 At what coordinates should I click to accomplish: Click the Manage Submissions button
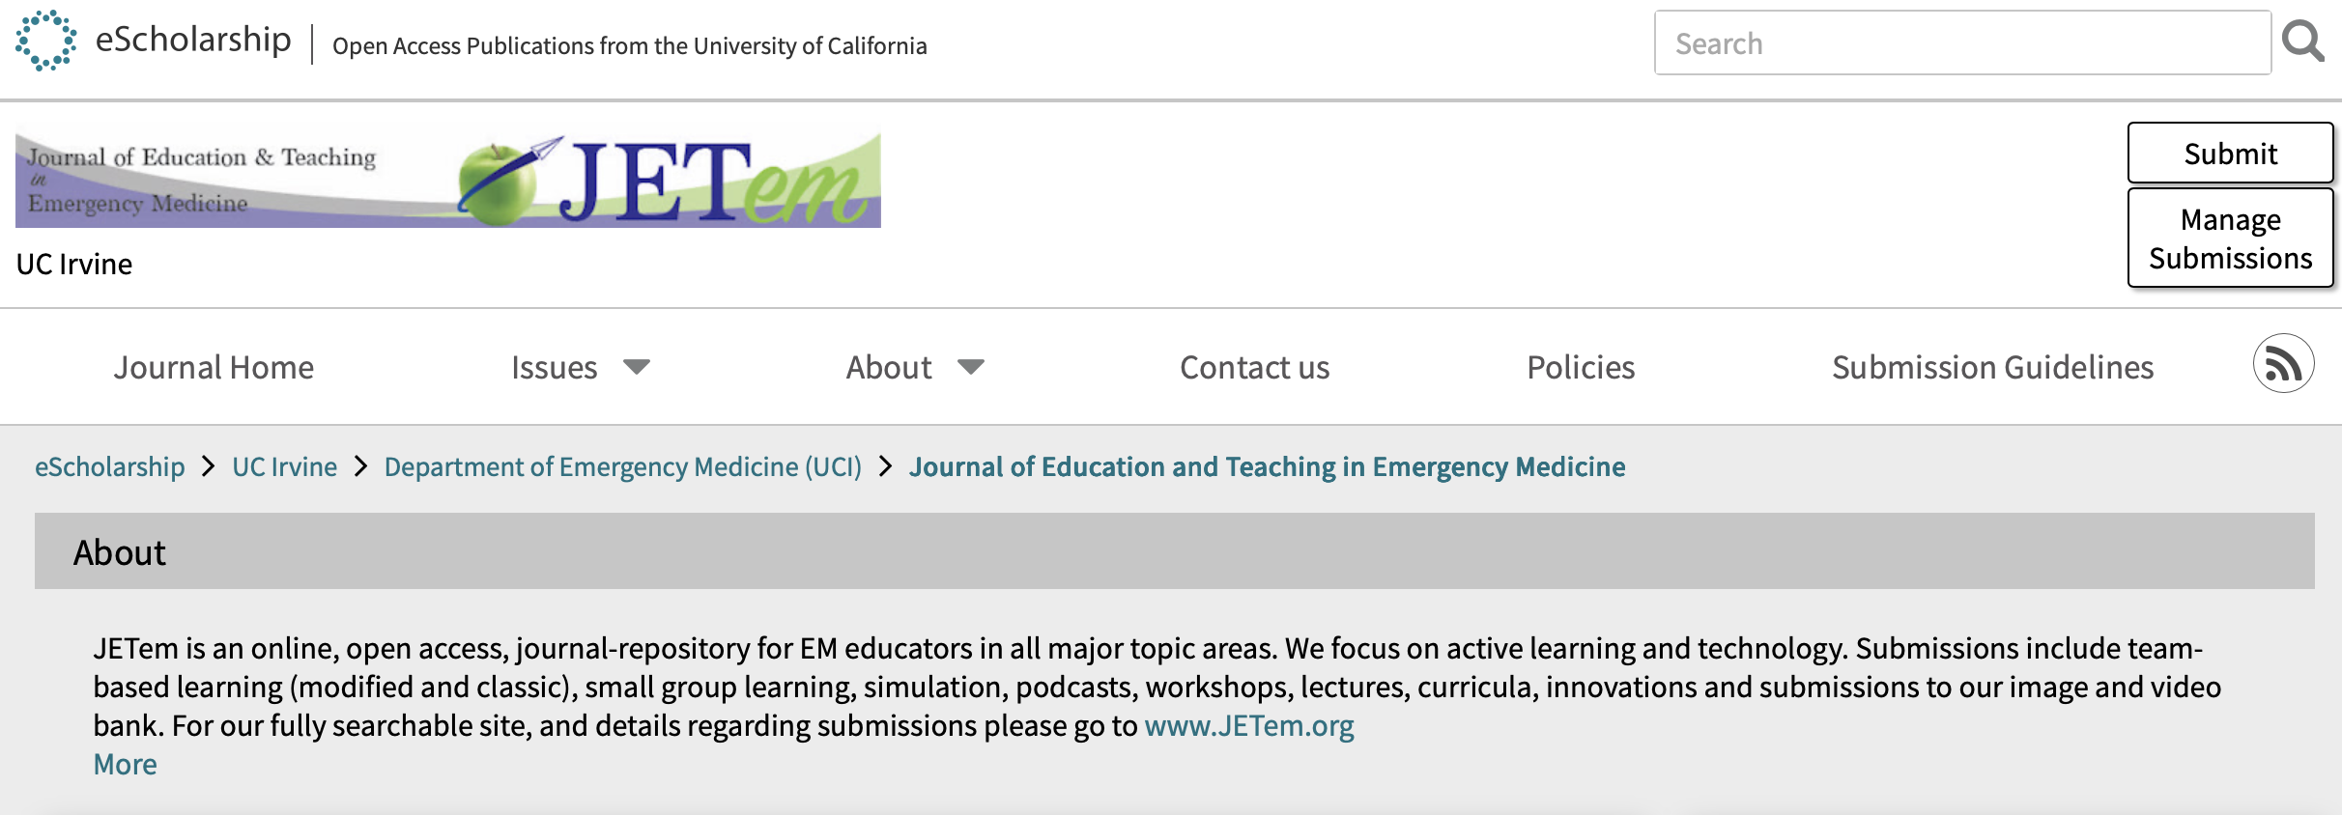[x=2230, y=239]
